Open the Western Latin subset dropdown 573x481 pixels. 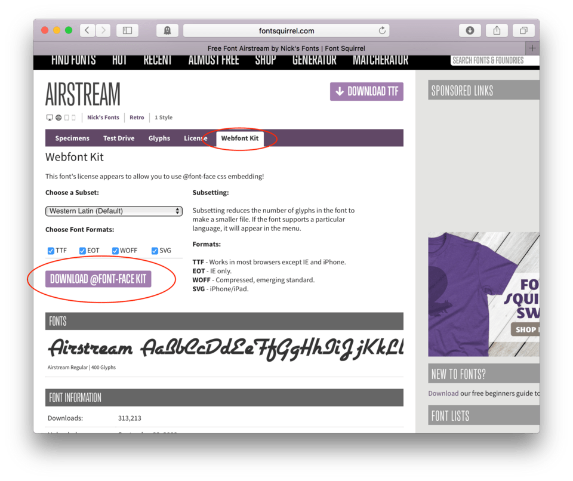(113, 211)
